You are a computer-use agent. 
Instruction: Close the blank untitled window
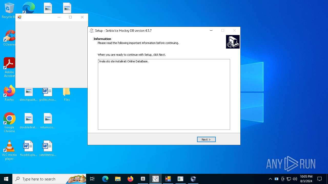82,17
